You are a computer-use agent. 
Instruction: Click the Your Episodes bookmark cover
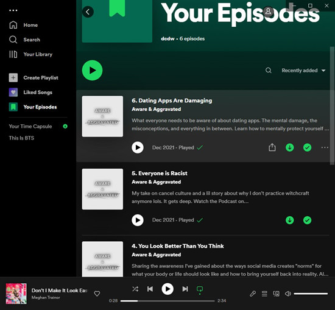[117, 21]
